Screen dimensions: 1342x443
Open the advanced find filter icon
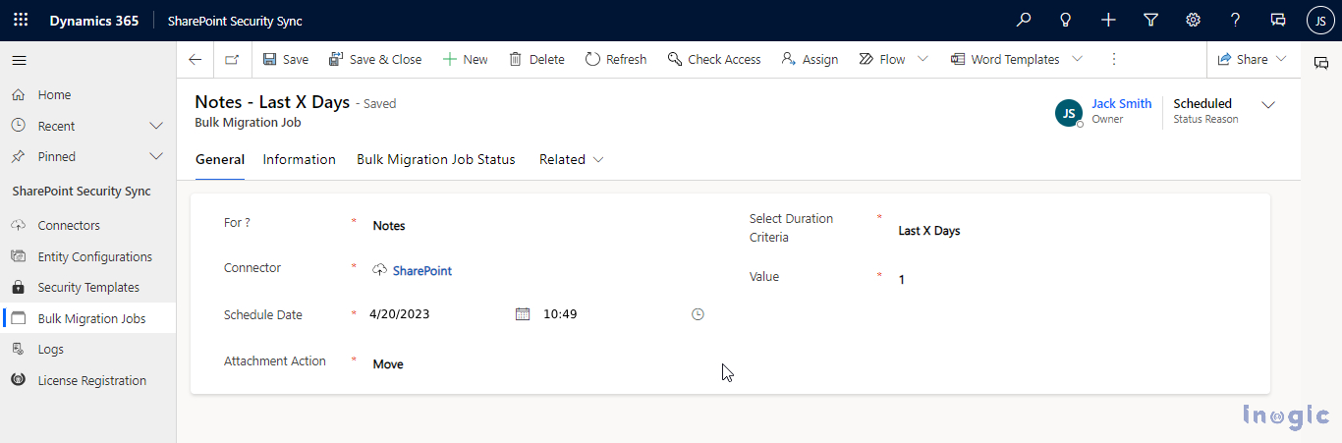tap(1150, 20)
